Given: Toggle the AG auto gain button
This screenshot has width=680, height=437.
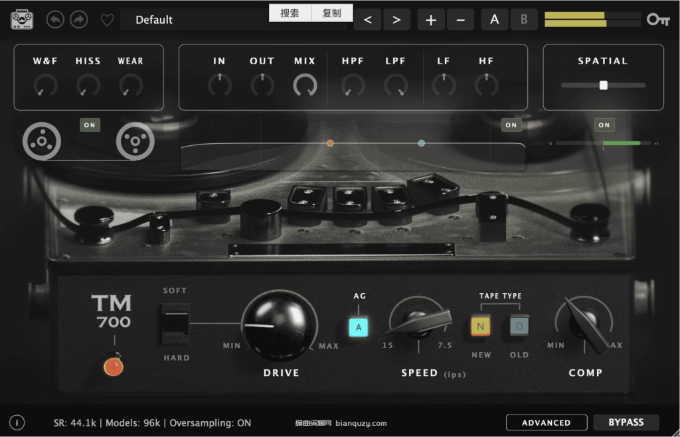Looking at the screenshot, I should [x=359, y=327].
